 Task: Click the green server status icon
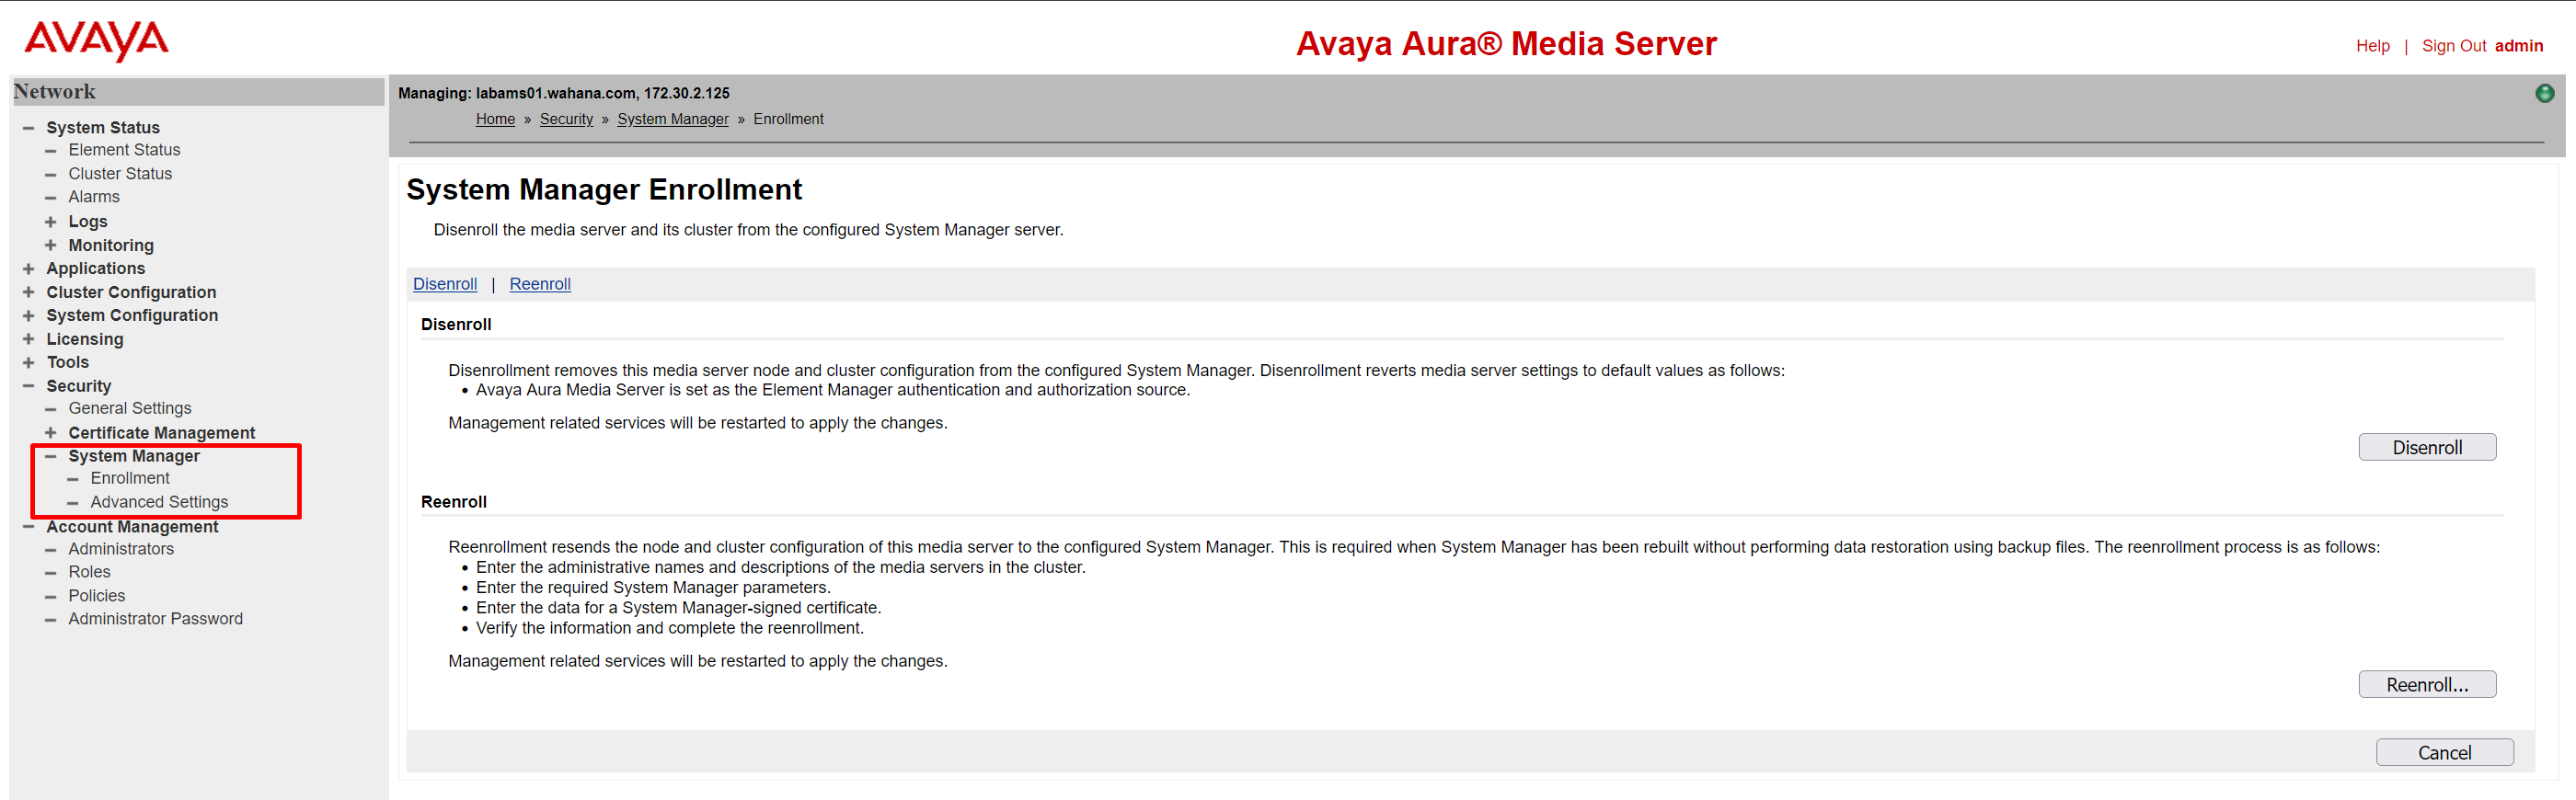click(x=2544, y=93)
